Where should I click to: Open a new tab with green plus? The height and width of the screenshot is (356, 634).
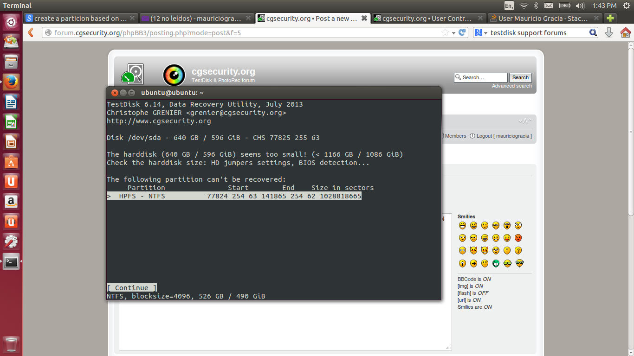click(x=611, y=19)
